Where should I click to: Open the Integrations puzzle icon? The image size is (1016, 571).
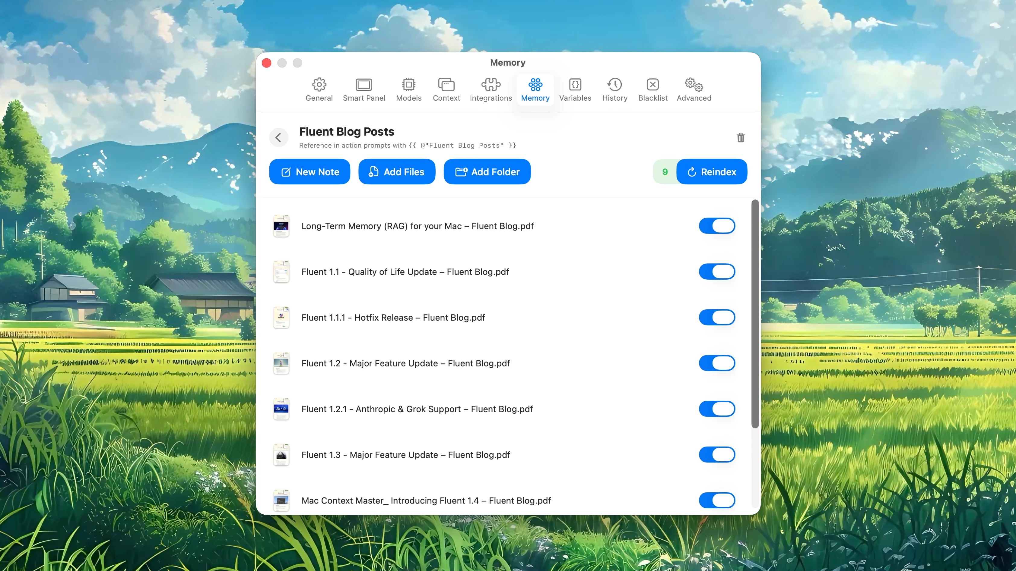pyautogui.click(x=490, y=84)
